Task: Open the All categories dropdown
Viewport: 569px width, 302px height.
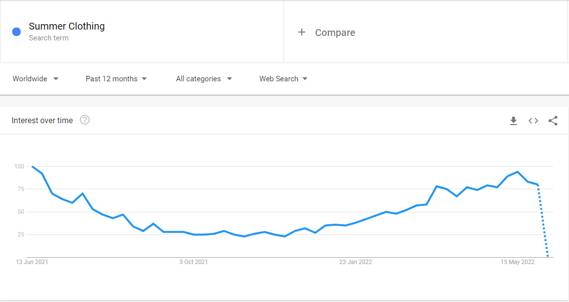Action: pos(204,79)
